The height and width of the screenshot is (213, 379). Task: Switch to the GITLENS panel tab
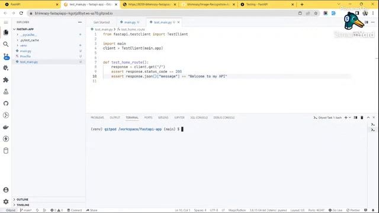pyautogui.click(x=163, y=118)
